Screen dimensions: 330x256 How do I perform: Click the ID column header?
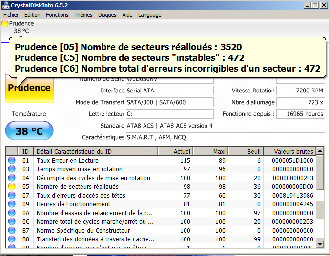[25, 151]
